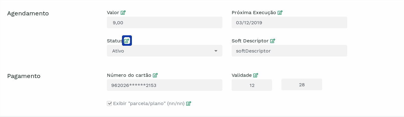404x117 pixels.
Task: Click the validity month field showing 12
Action: (252, 85)
